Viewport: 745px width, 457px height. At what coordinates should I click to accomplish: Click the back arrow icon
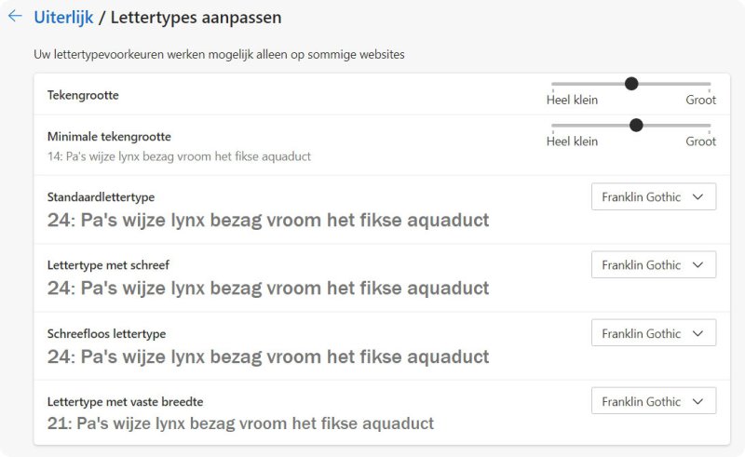14,16
